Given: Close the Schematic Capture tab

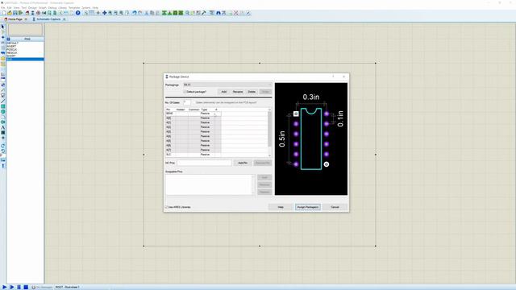Looking at the screenshot, I should 64,19.
